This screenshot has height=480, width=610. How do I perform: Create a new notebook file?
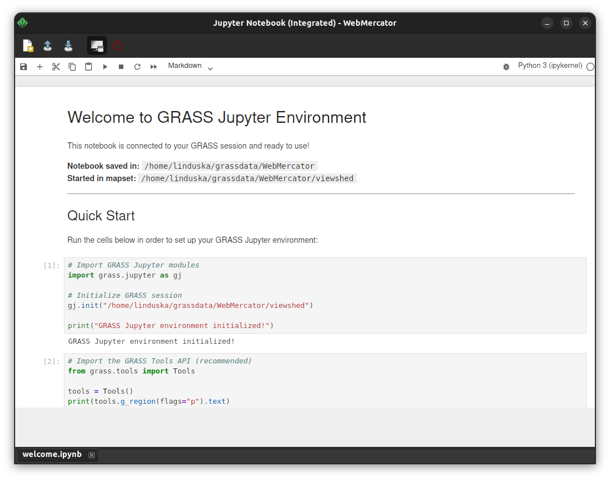28,46
